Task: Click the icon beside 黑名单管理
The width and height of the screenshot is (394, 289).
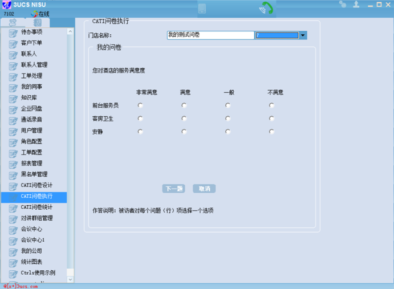Action: tap(13, 175)
